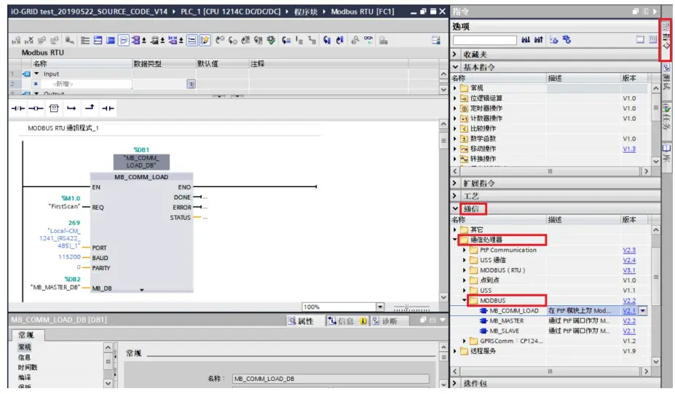Image resolution: width=675 pixels, height=394 pixels.
Task: Expand MB_COMM_LOAD box bottom arrow
Action: point(142,290)
